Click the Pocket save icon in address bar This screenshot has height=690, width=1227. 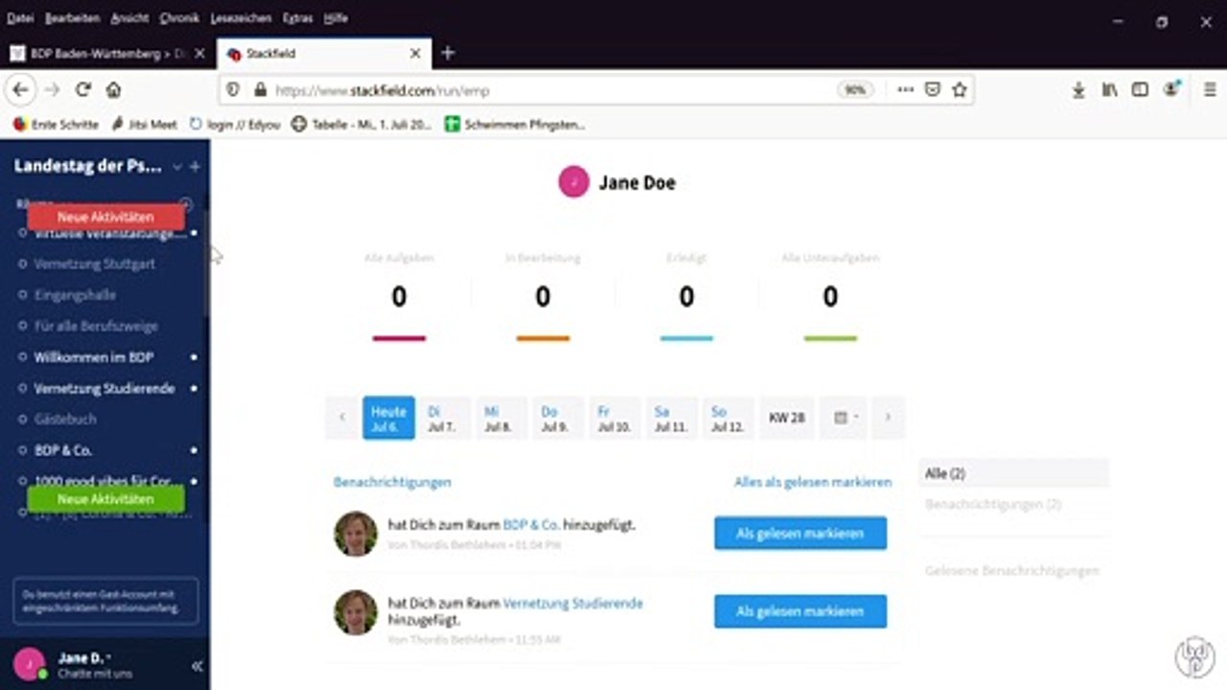coord(932,90)
